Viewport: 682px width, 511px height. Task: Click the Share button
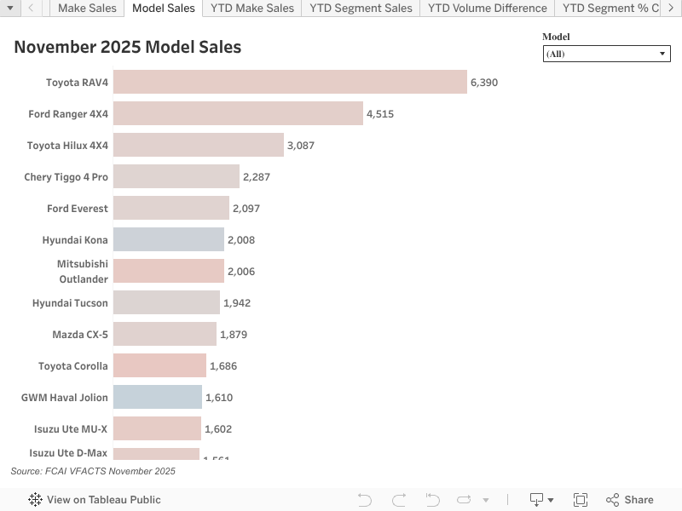(x=629, y=500)
